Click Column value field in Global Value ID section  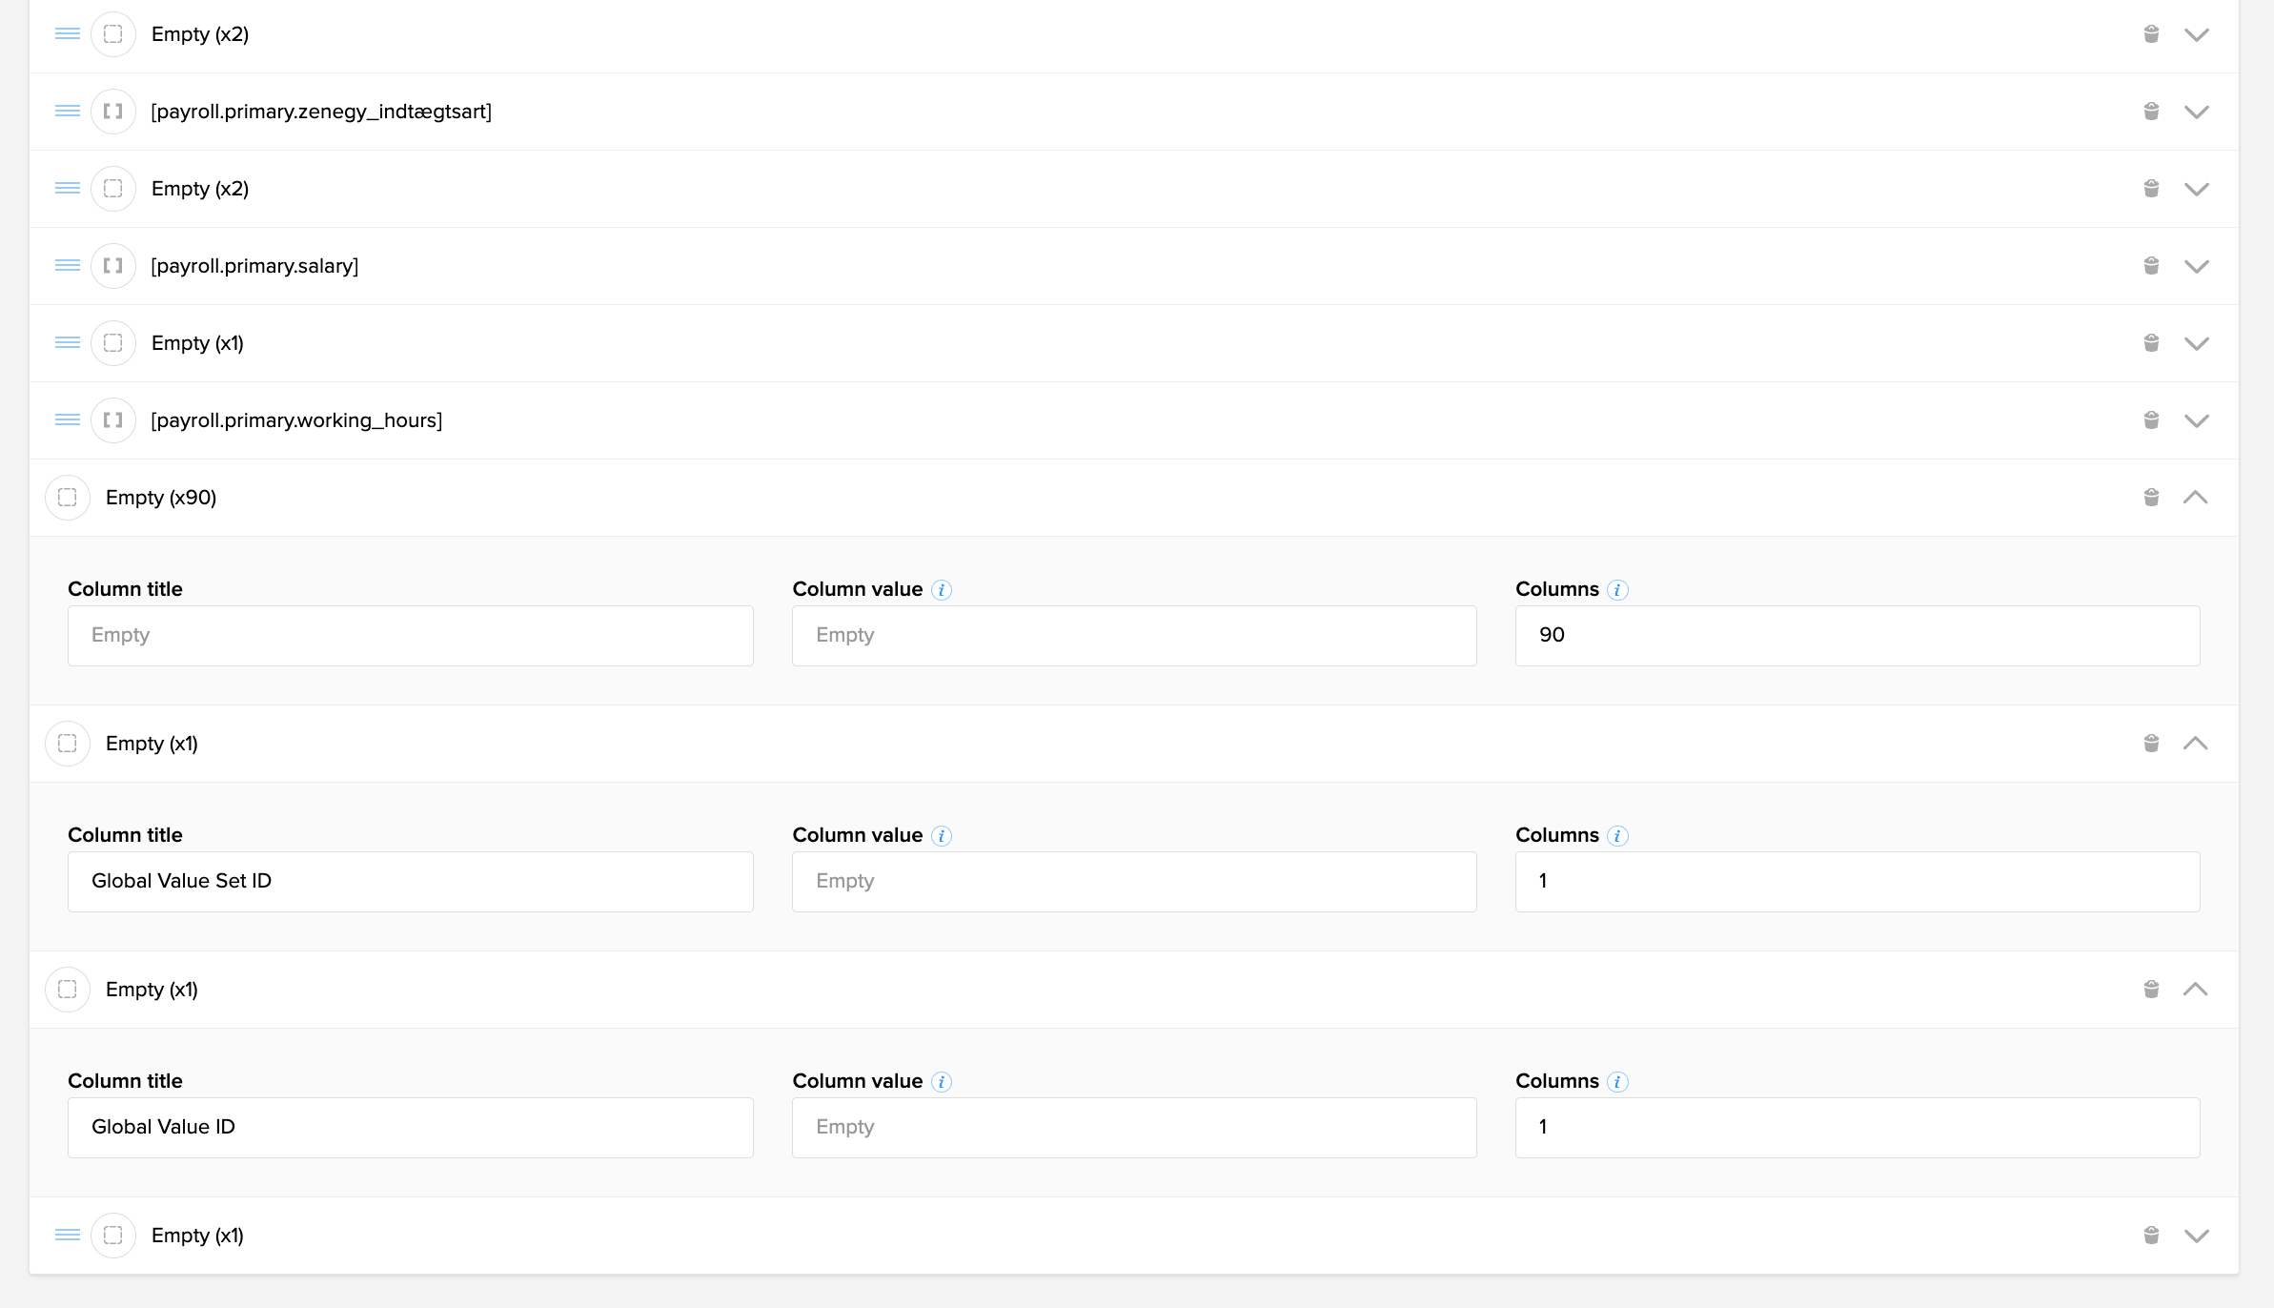click(1133, 1128)
